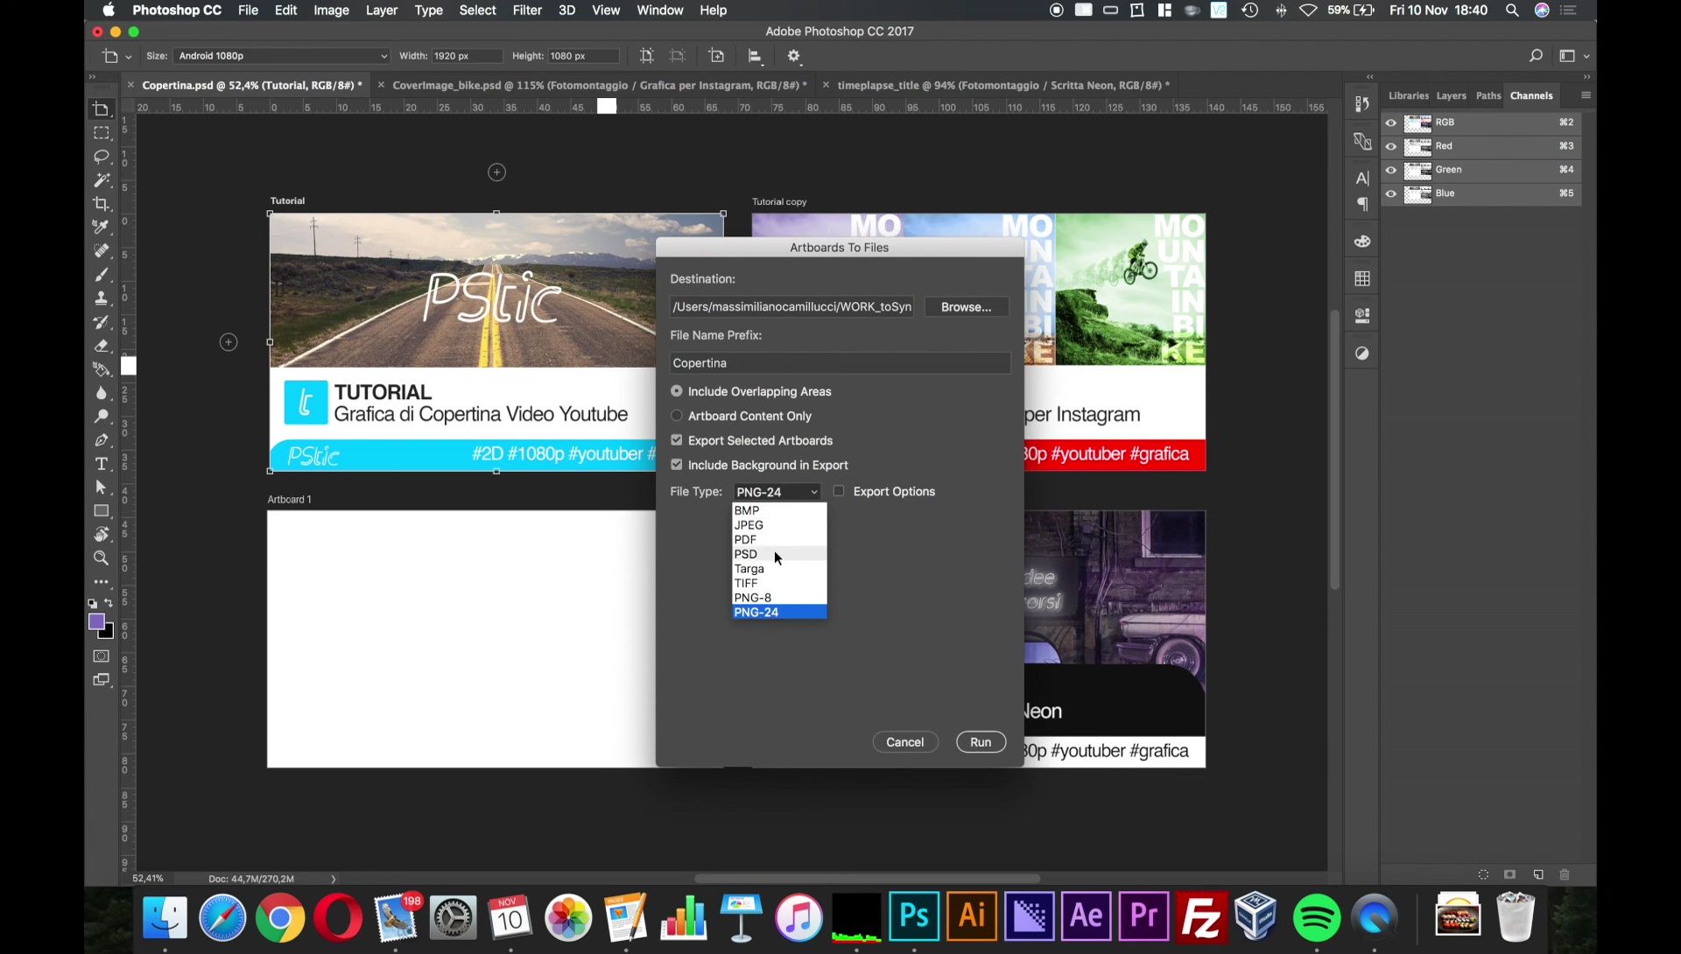Open Spotify from the dock
The image size is (1681, 954).
[1316, 916]
